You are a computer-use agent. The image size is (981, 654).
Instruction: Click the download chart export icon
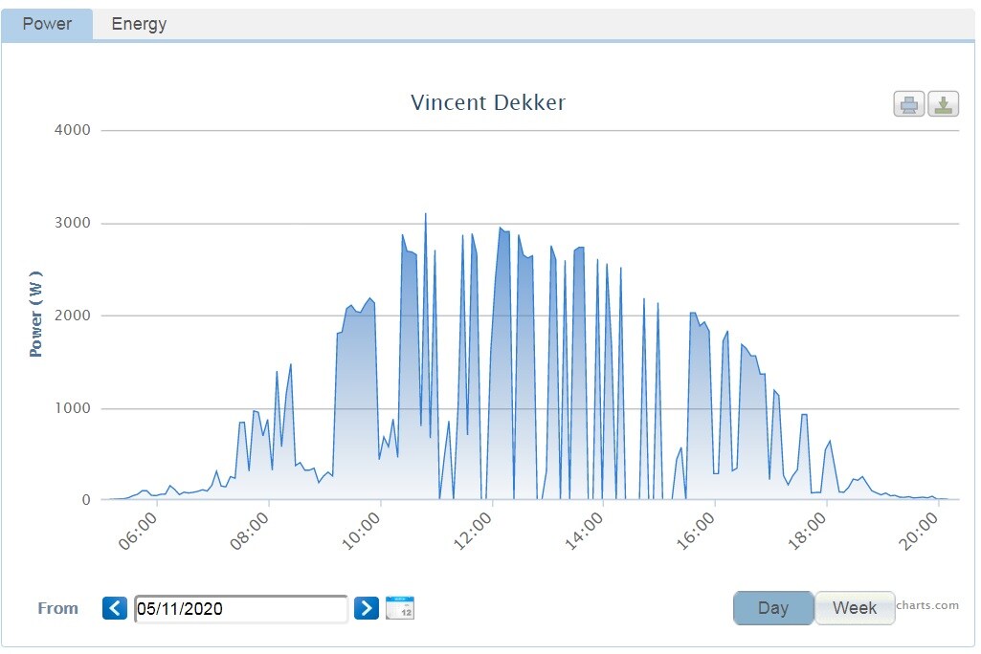[943, 104]
